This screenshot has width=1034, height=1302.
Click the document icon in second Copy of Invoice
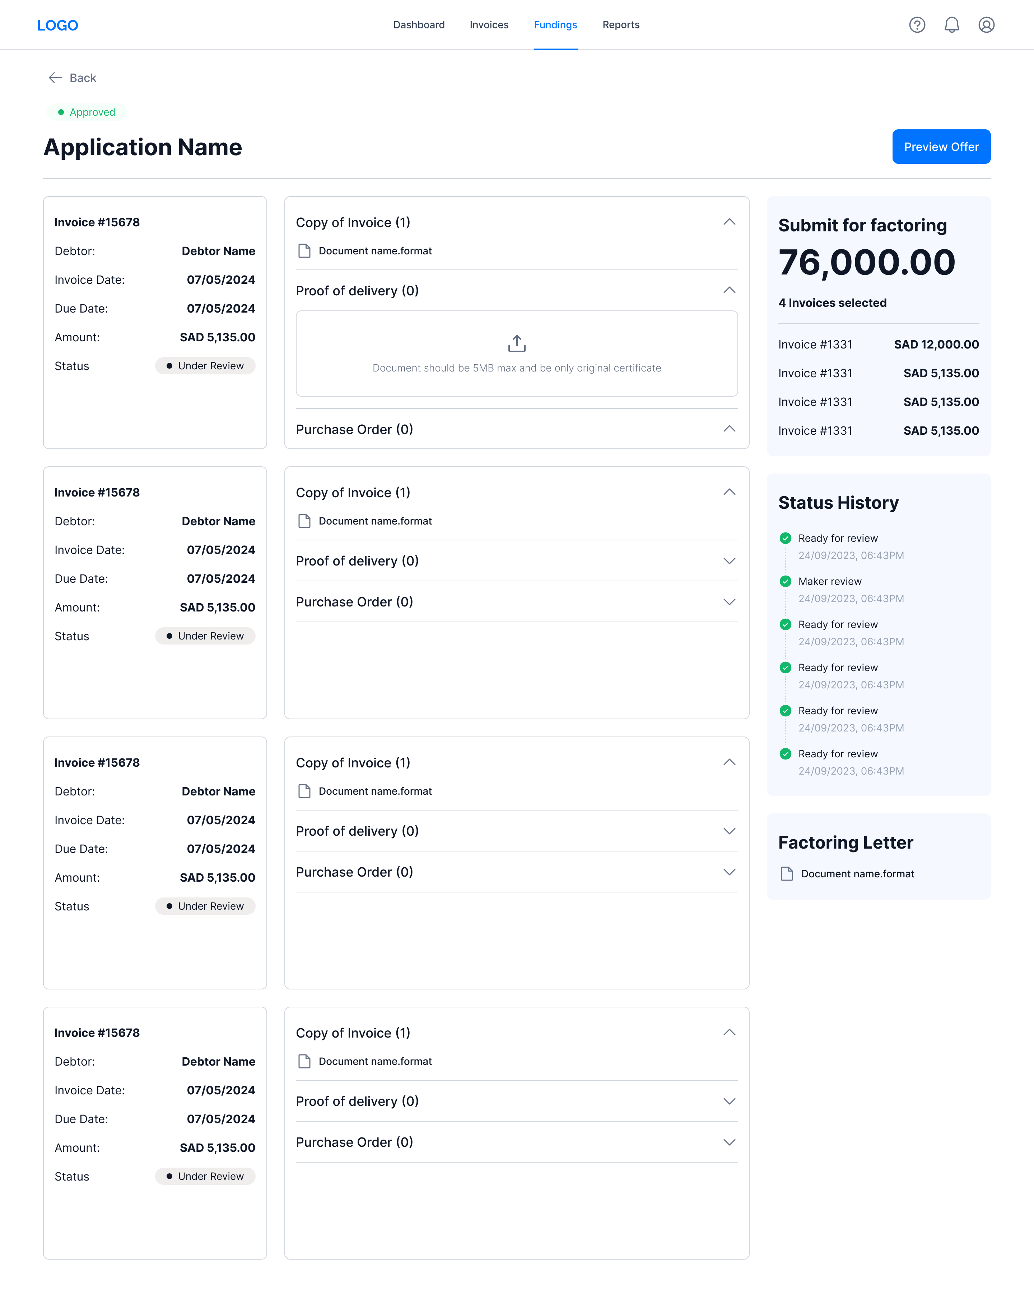[304, 521]
